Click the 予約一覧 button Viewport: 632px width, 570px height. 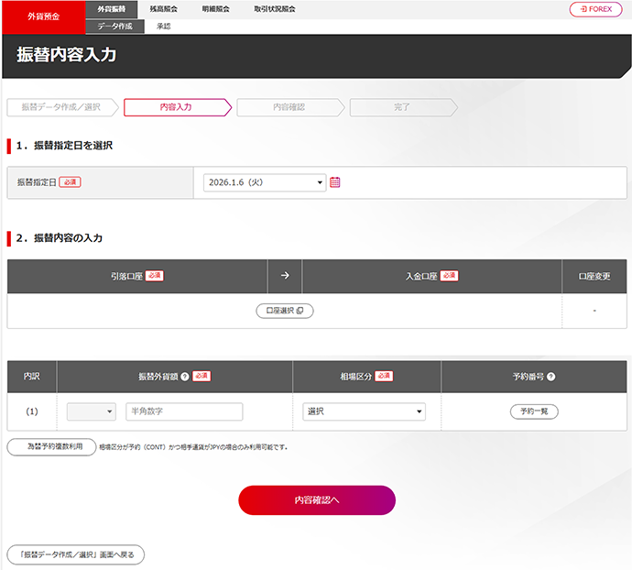click(x=534, y=412)
